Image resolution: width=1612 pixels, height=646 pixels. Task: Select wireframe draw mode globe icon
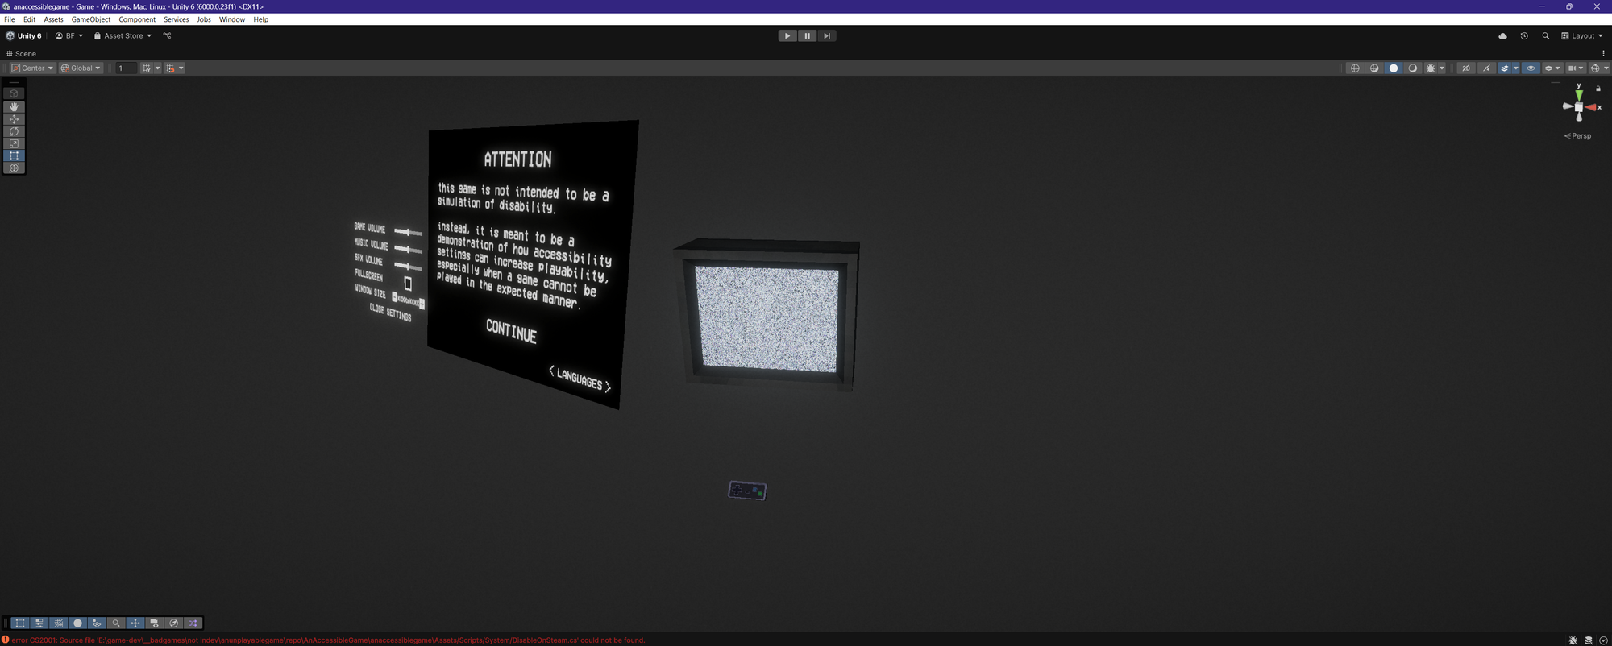click(x=1355, y=68)
